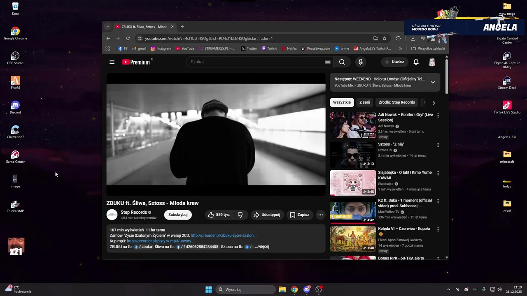Click the search magnifier button on YouTube
527x296 pixels.
[342, 62]
